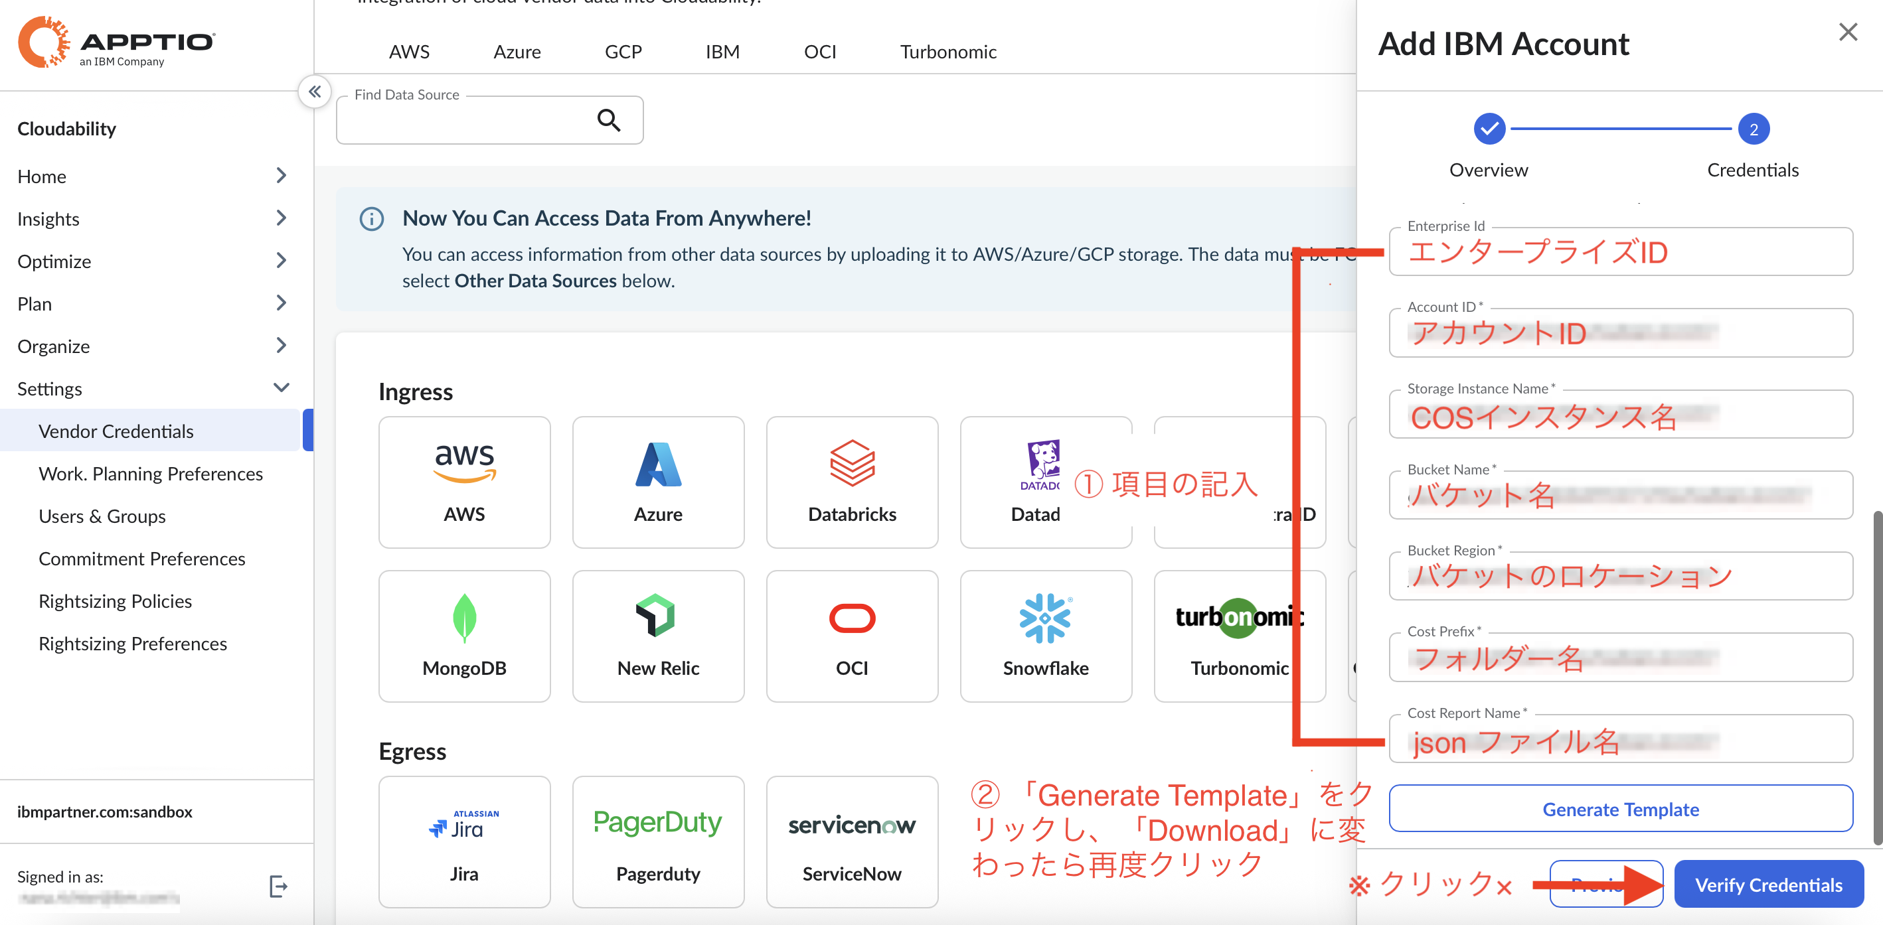The width and height of the screenshot is (1883, 925).
Task: Select the Turbonomic ingress tile
Action: click(x=1239, y=636)
